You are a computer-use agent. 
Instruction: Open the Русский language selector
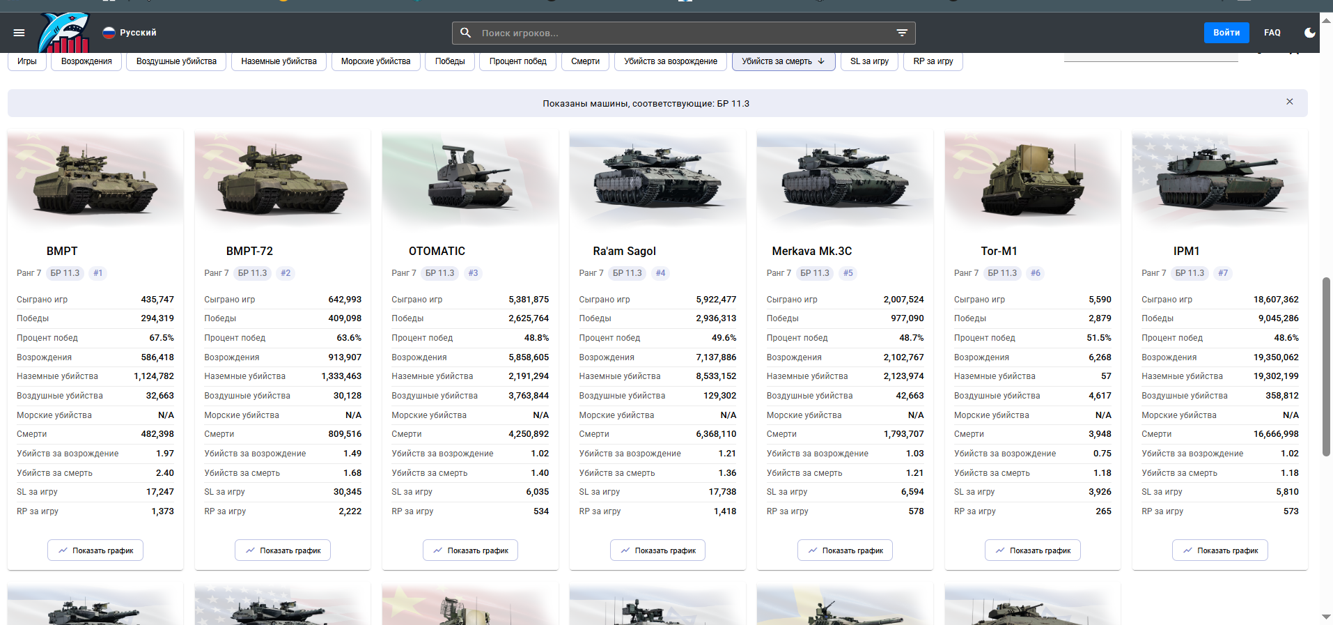coord(138,33)
